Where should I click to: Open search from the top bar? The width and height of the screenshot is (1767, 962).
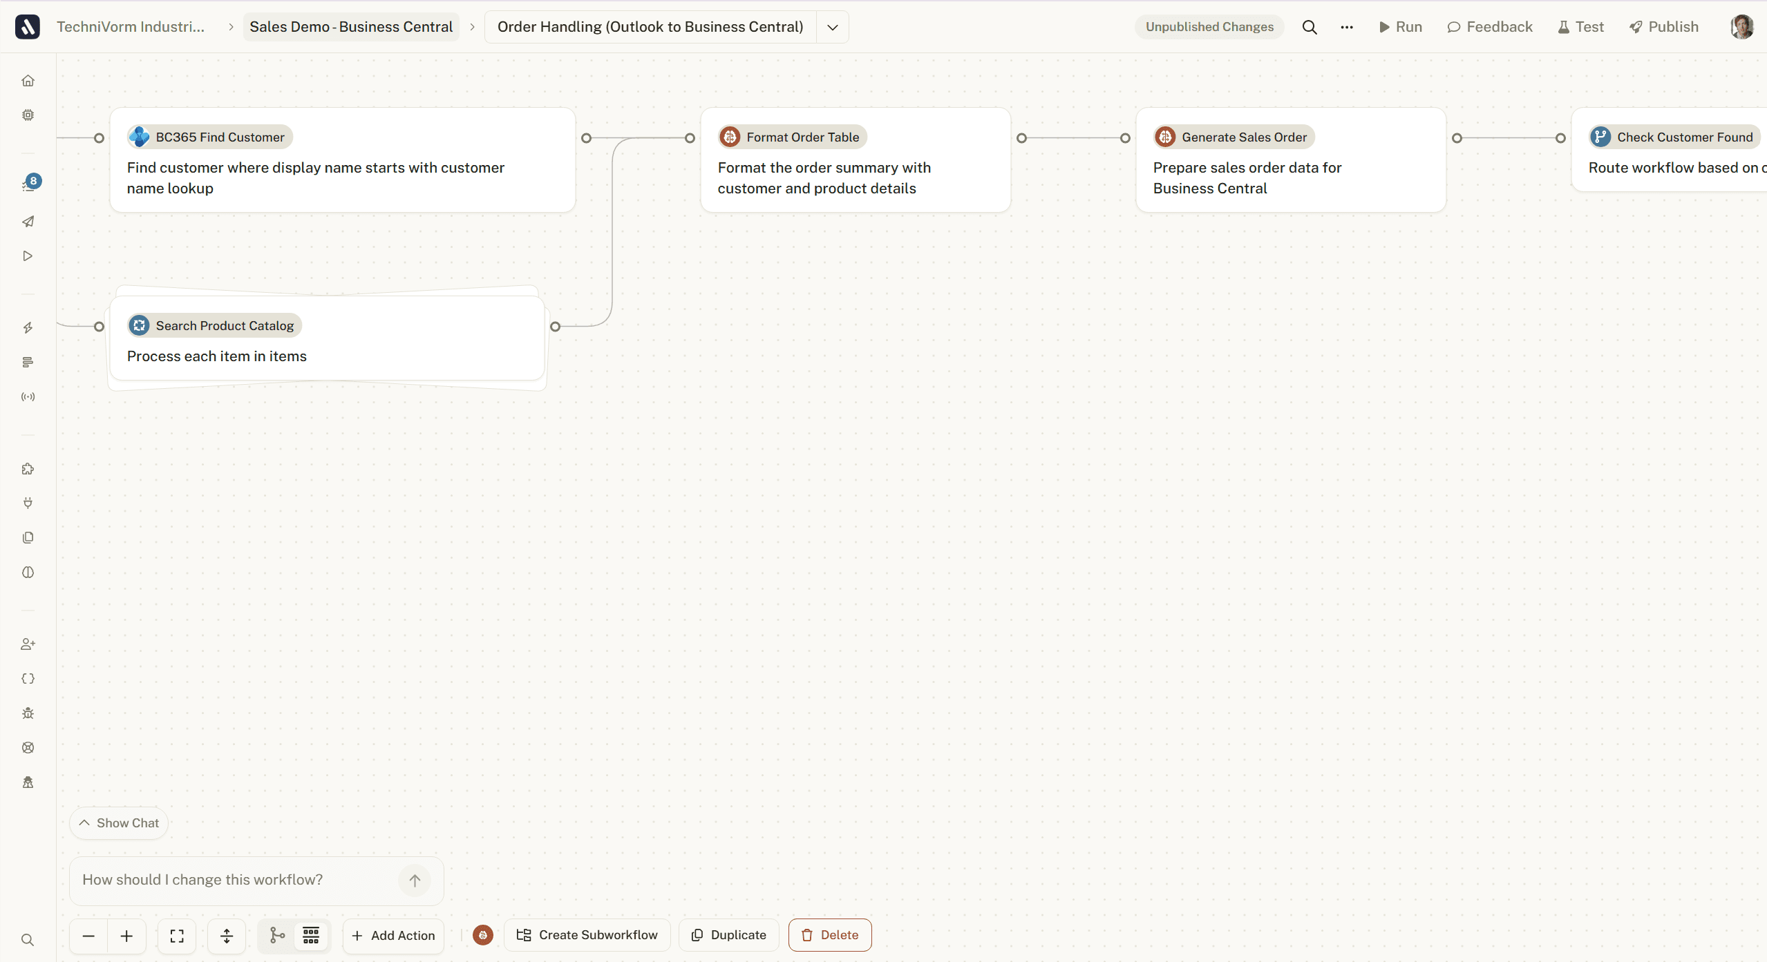click(1310, 26)
